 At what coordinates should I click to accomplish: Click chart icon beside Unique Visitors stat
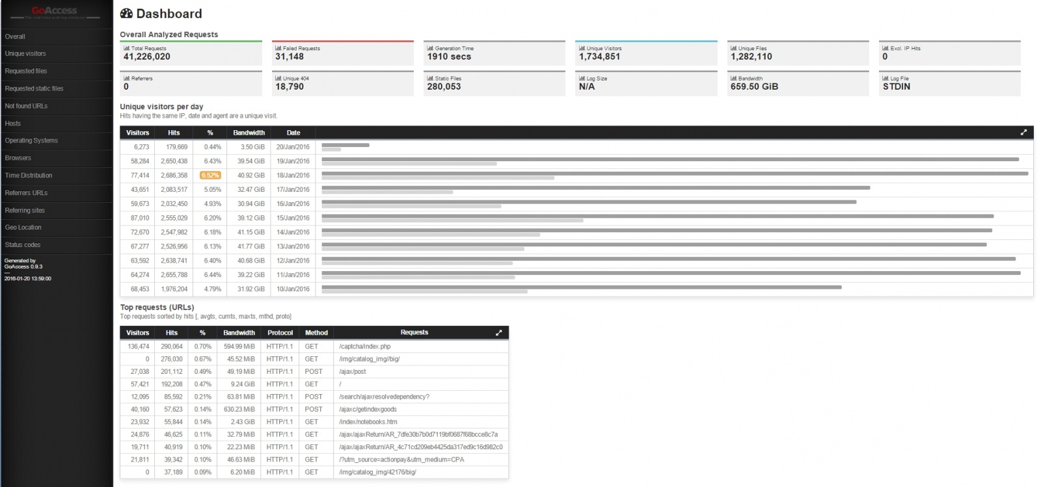coord(582,48)
